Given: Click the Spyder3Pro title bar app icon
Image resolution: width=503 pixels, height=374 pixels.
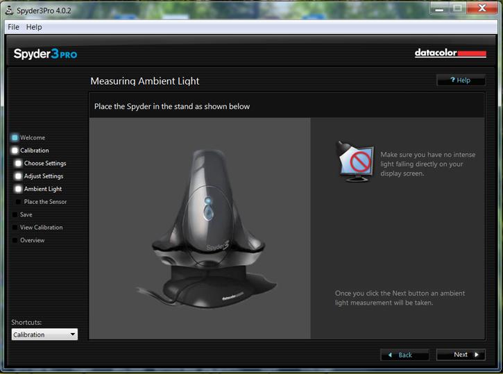Looking at the screenshot, I should 10,10.
